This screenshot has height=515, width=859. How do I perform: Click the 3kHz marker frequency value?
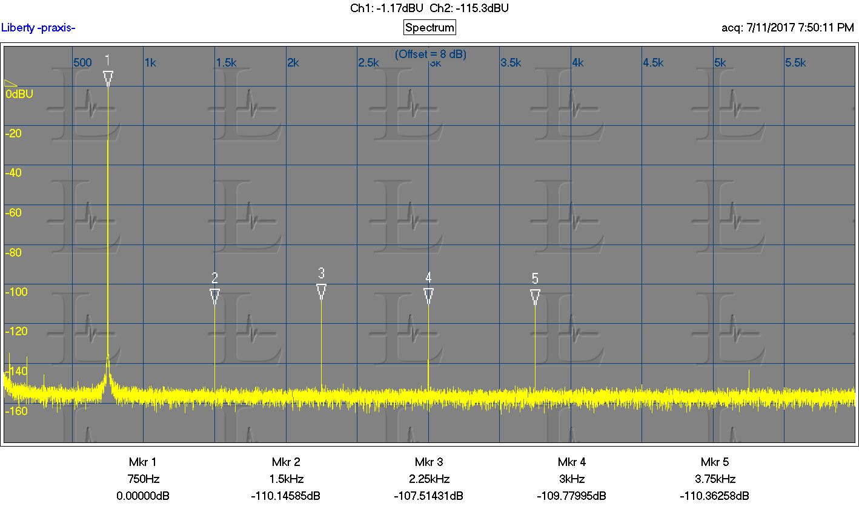click(572, 479)
